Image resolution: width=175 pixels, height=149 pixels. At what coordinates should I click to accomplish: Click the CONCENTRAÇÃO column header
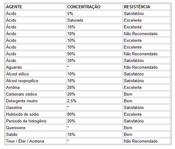94,7
